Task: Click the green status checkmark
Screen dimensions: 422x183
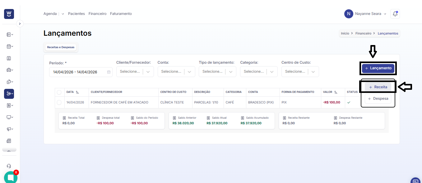Action: (349, 102)
